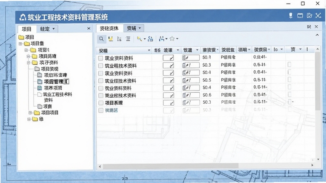This screenshot has width=326, height=183.
Task: Click the X-shaped icon in blue title bar
Action: [x=318, y=15]
